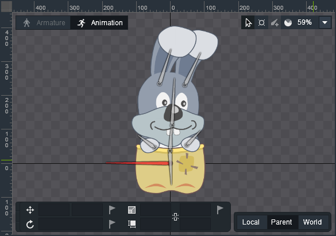Switch to Animation mode tab
This screenshot has width=336, height=236.
[x=99, y=23]
